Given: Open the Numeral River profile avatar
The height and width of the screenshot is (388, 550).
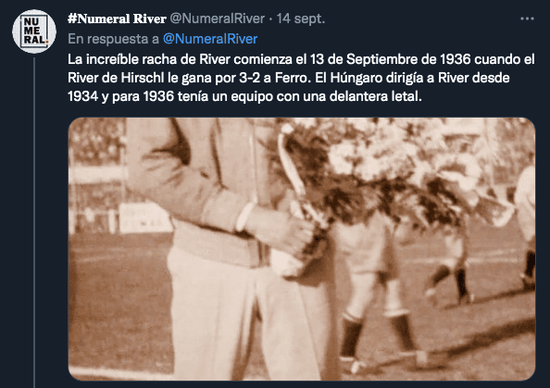Looking at the screenshot, I should (34, 31).
